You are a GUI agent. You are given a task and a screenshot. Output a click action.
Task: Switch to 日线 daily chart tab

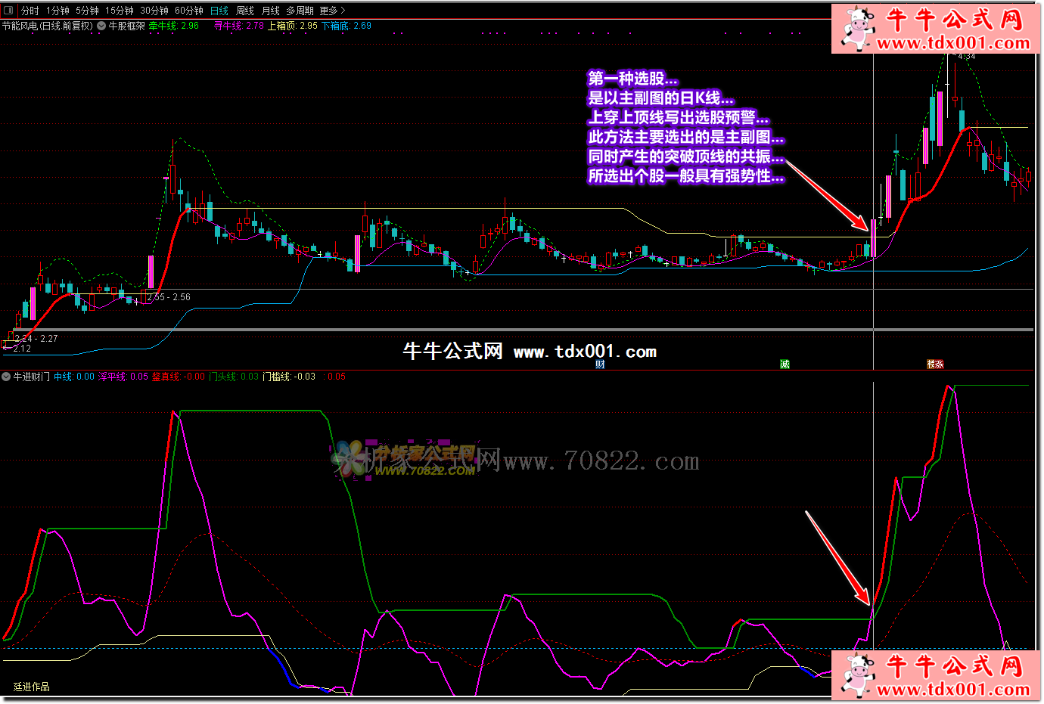pyautogui.click(x=219, y=11)
